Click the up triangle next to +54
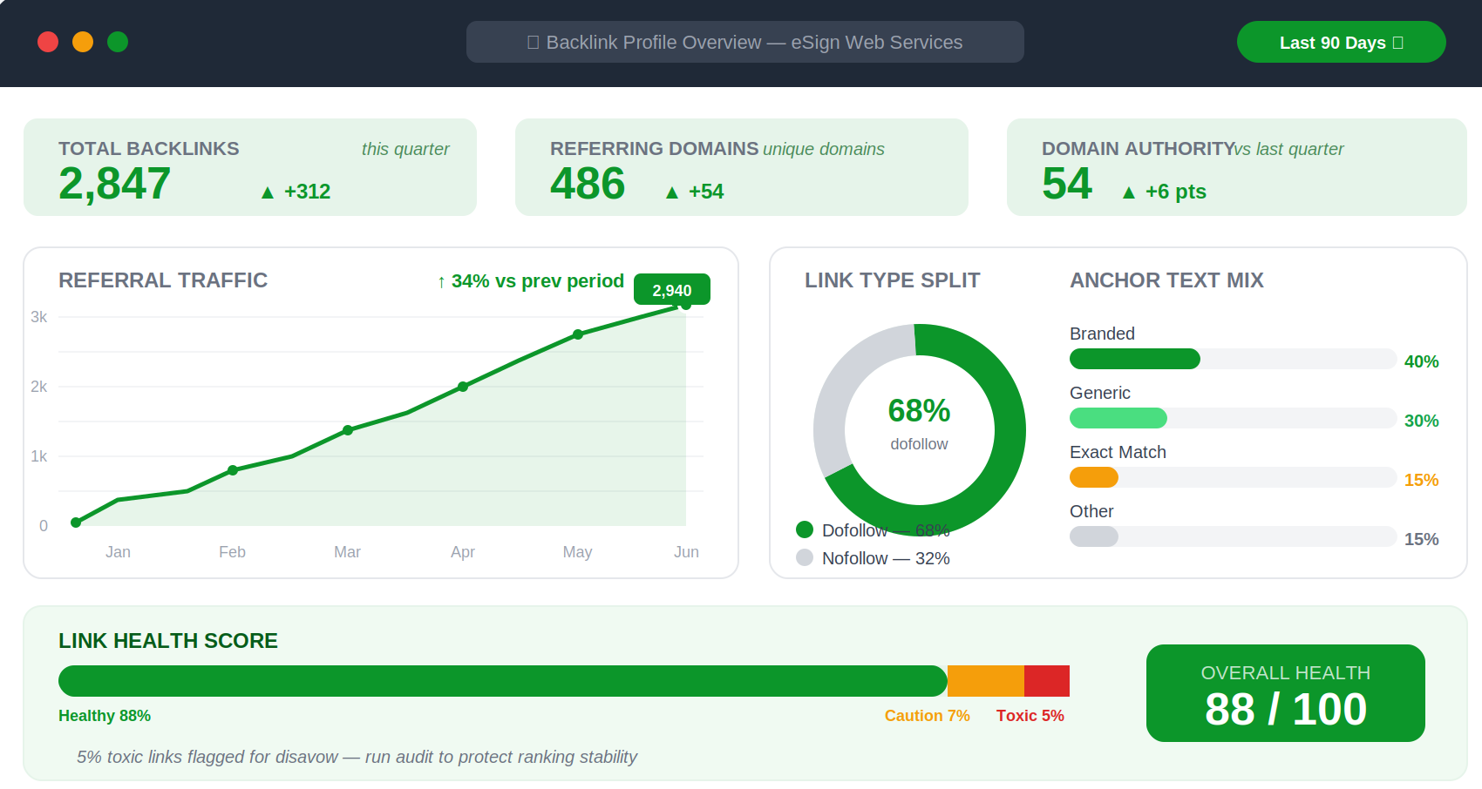Image resolution: width=1482 pixels, height=789 pixels. [x=672, y=192]
